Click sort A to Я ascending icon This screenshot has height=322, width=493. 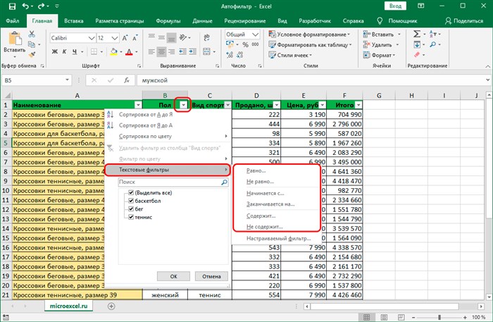[x=110, y=114]
